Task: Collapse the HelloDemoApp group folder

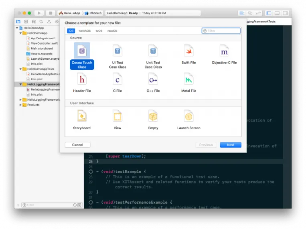Action: point(20,33)
